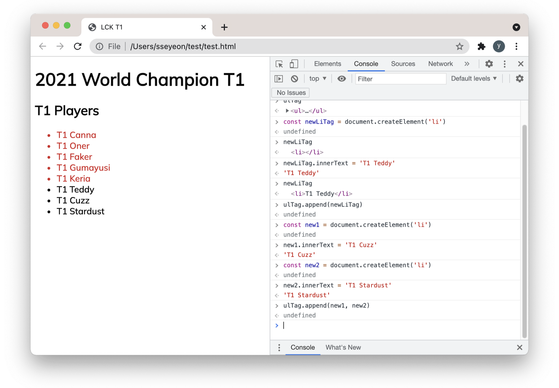Reload the page

click(x=78, y=46)
